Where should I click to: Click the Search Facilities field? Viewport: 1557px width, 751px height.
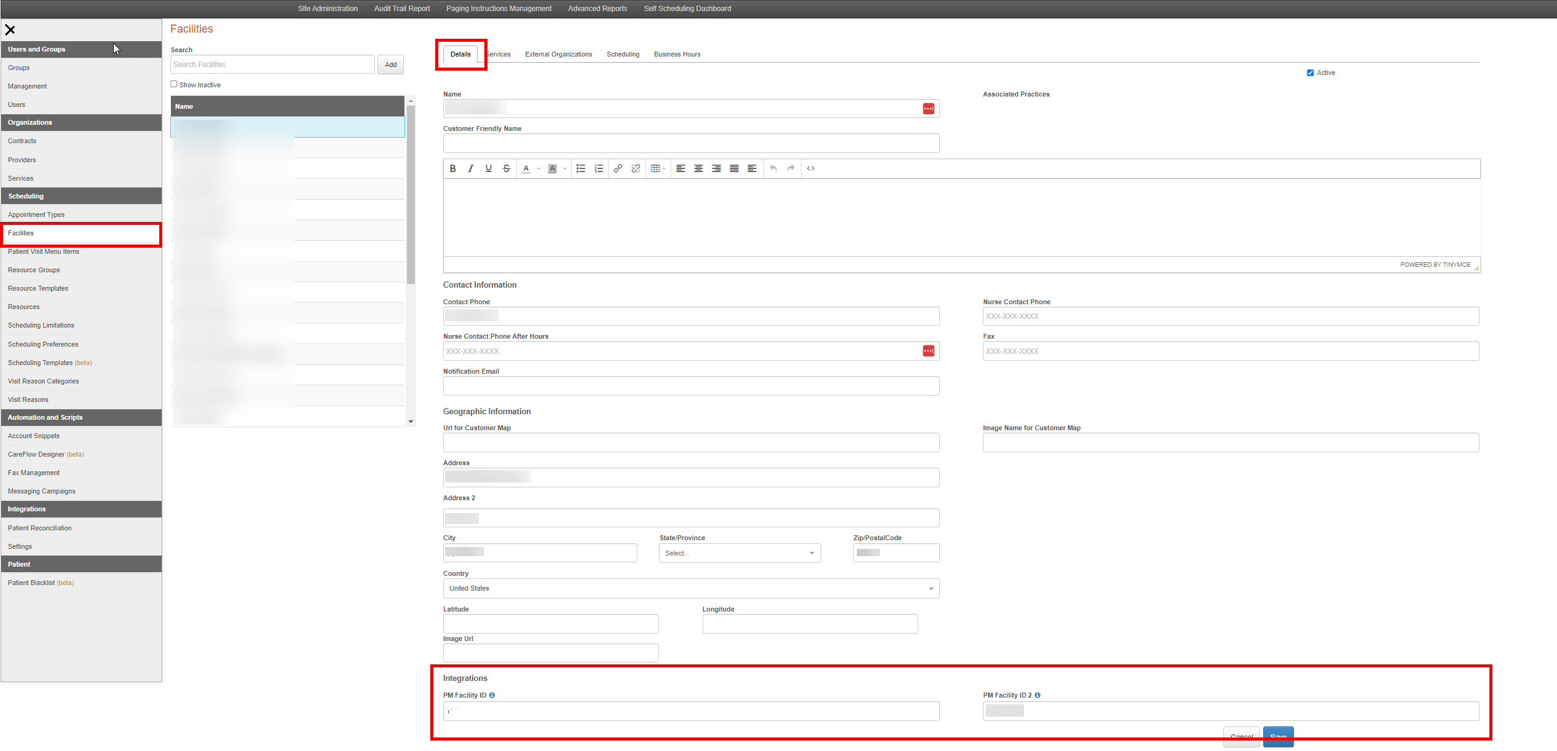(x=272, y=65)
